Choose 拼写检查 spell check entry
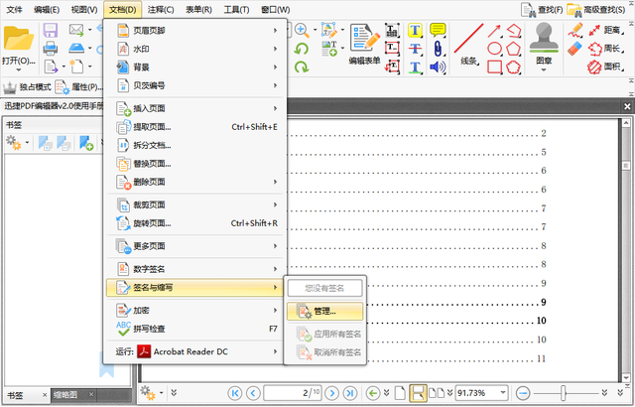The height and width of the screenshot is (407, 635). pyautogui.click(x=196, y=329)
